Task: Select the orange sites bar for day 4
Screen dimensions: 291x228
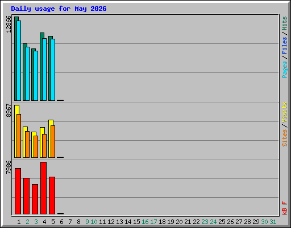Action: click(44, 146)
